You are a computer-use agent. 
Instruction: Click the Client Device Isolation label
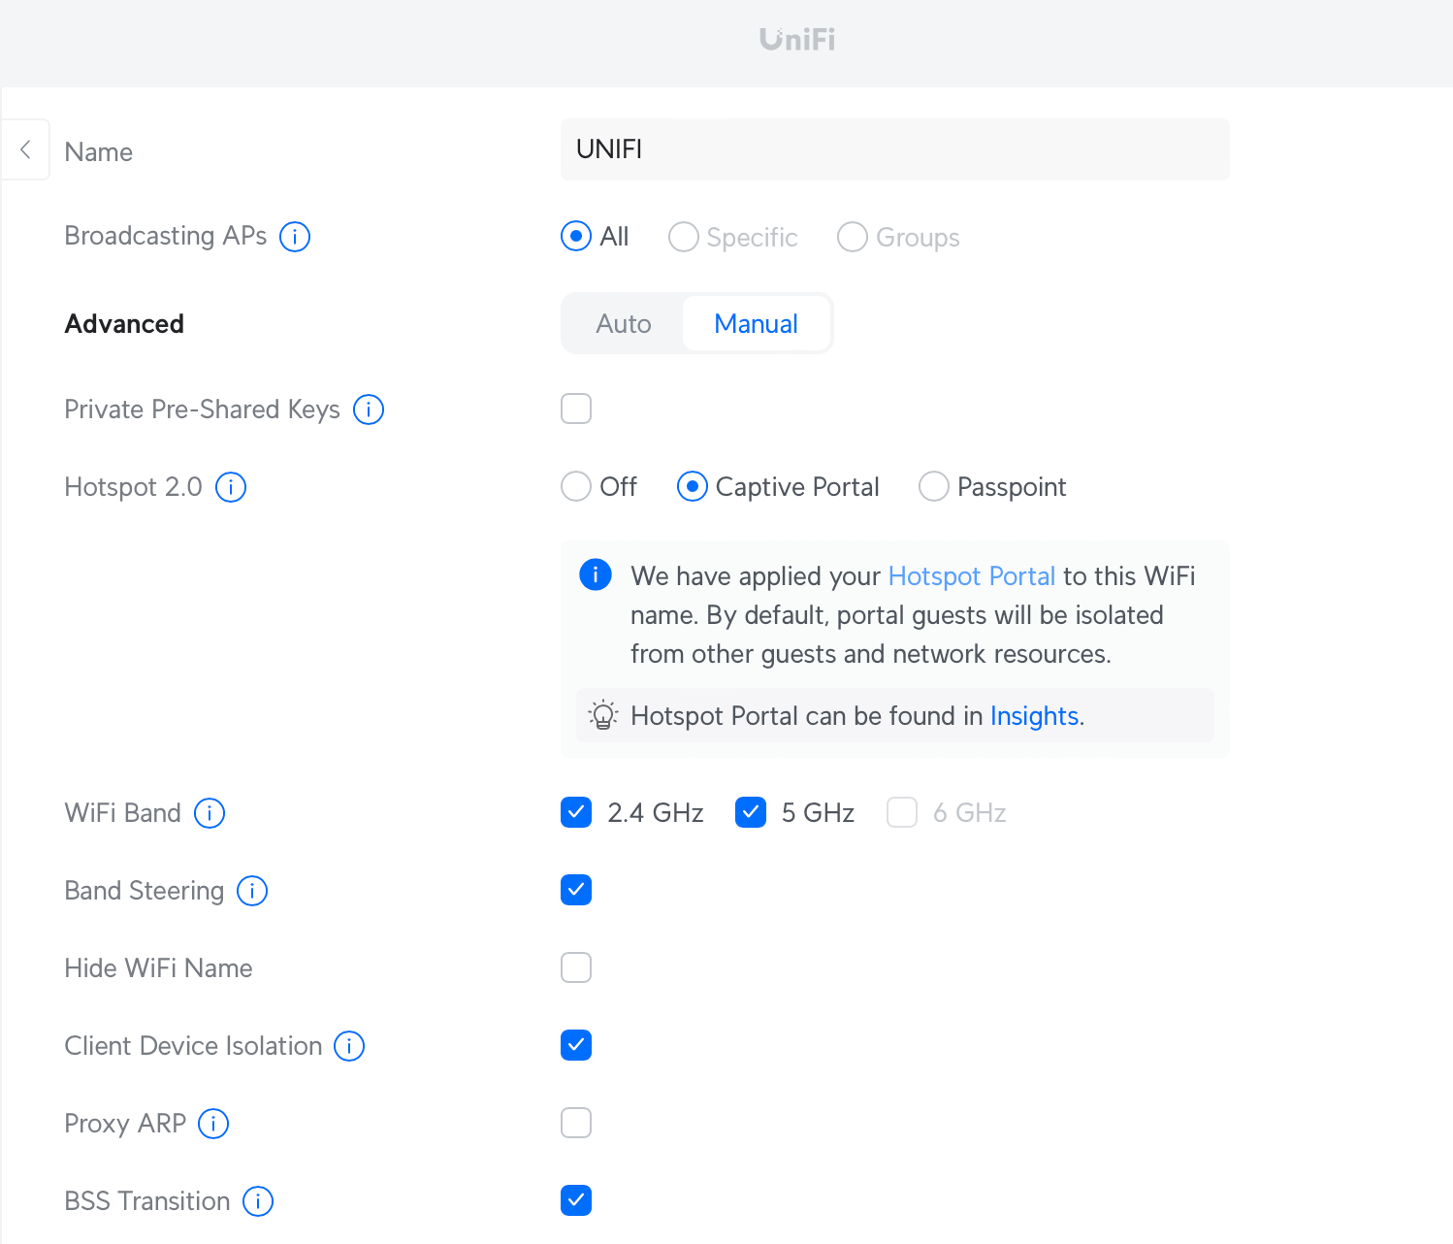tap(193, 1046)
